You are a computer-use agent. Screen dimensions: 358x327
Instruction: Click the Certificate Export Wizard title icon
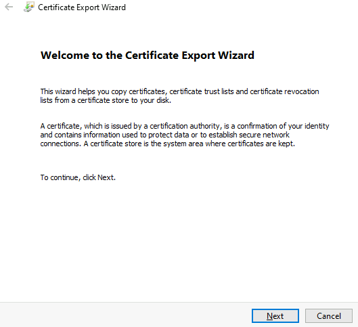29,7
